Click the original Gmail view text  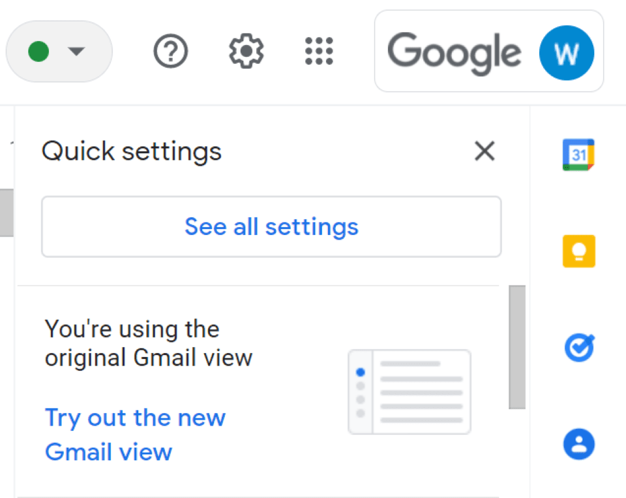click(x=148, y=343)
